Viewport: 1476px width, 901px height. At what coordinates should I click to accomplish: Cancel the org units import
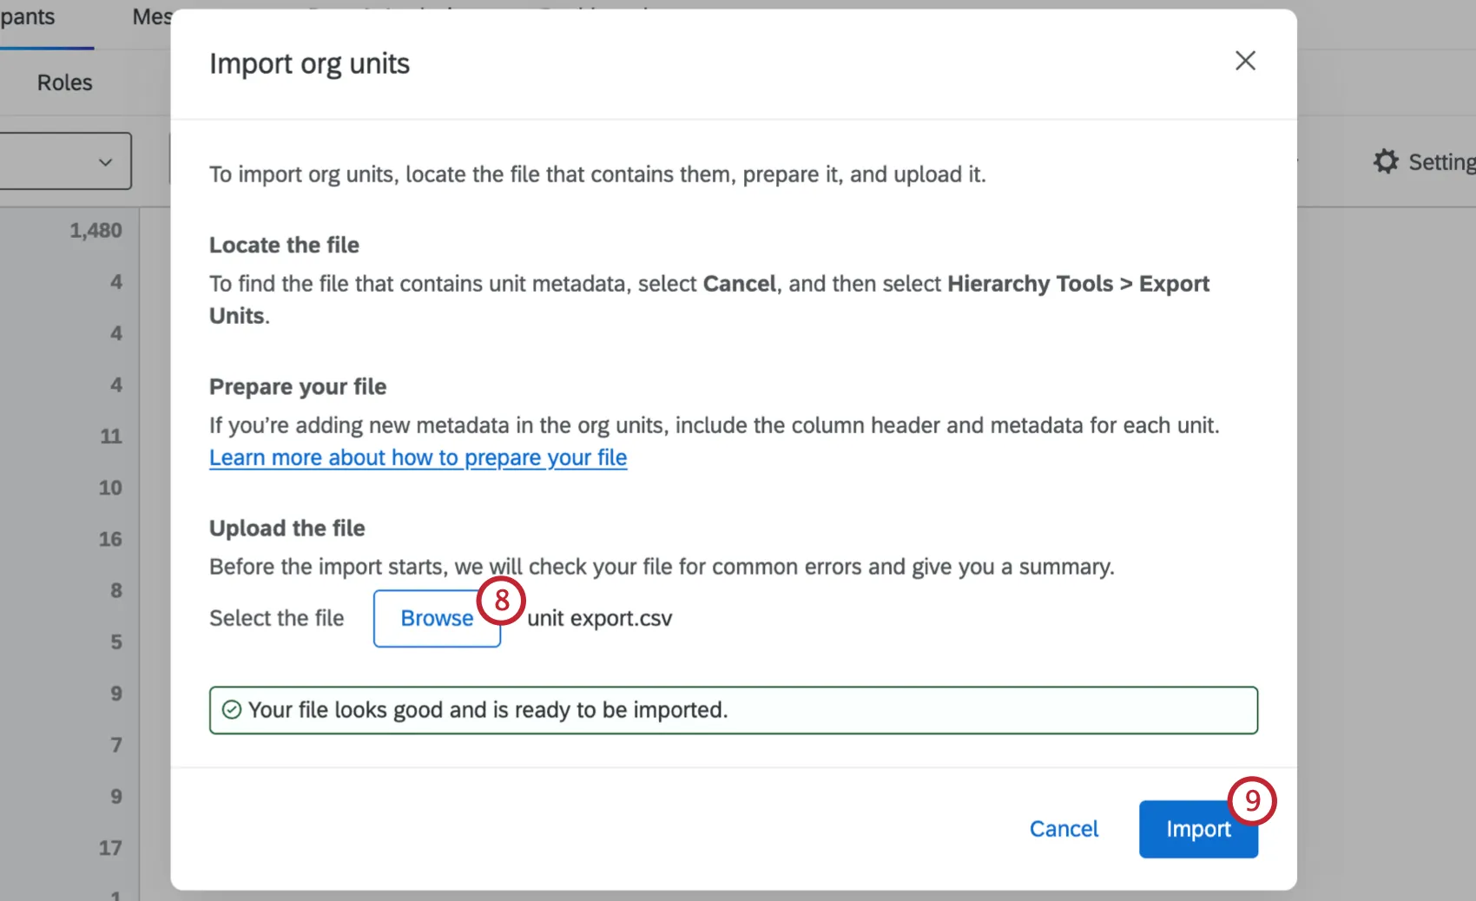tap(1064, 829)
